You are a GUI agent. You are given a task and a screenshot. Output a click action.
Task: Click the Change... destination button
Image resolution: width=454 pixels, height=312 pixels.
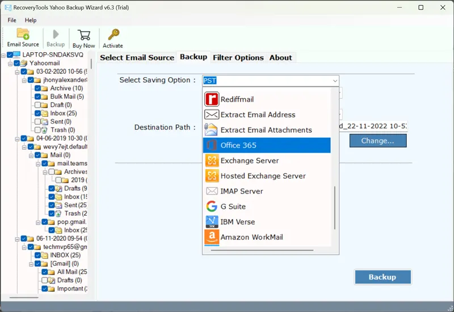[378, 140]
